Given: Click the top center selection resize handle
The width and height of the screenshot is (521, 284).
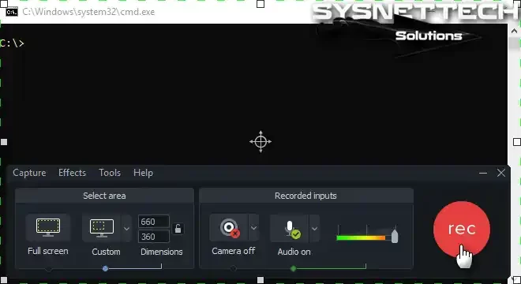Looking at the screenshot, I should tap(260, 4).
